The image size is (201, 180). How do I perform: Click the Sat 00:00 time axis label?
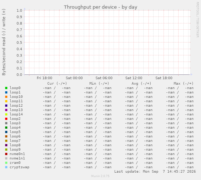[x=74, y=78]
